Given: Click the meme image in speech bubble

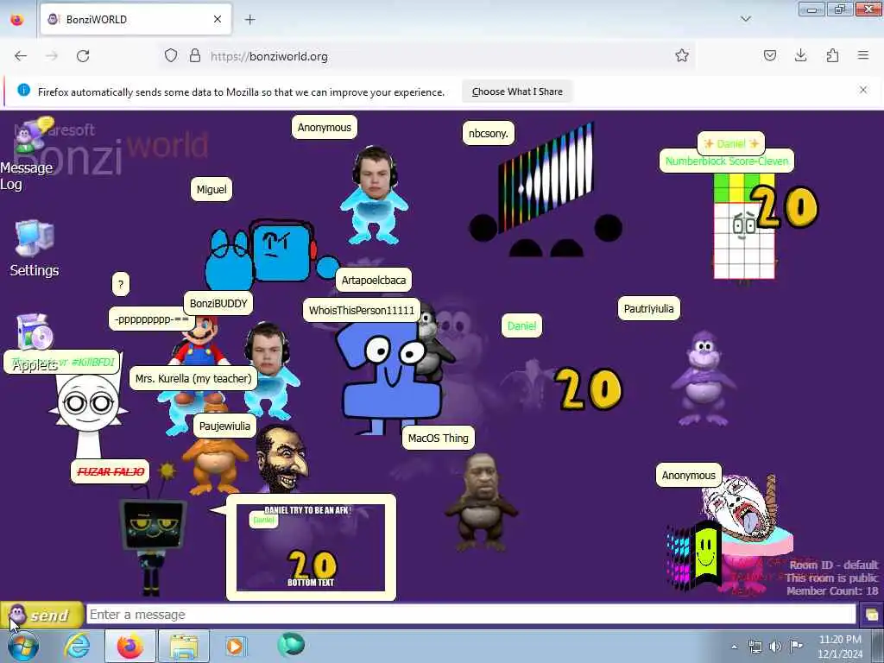Looking at the screenshot, I should click(311, 546).
